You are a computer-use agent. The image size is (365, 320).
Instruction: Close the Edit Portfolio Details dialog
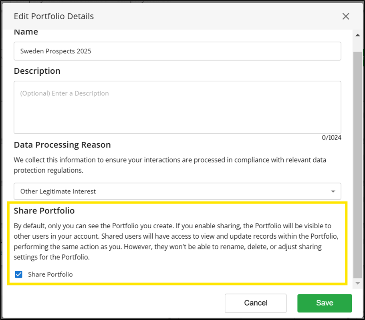point(345,16)
